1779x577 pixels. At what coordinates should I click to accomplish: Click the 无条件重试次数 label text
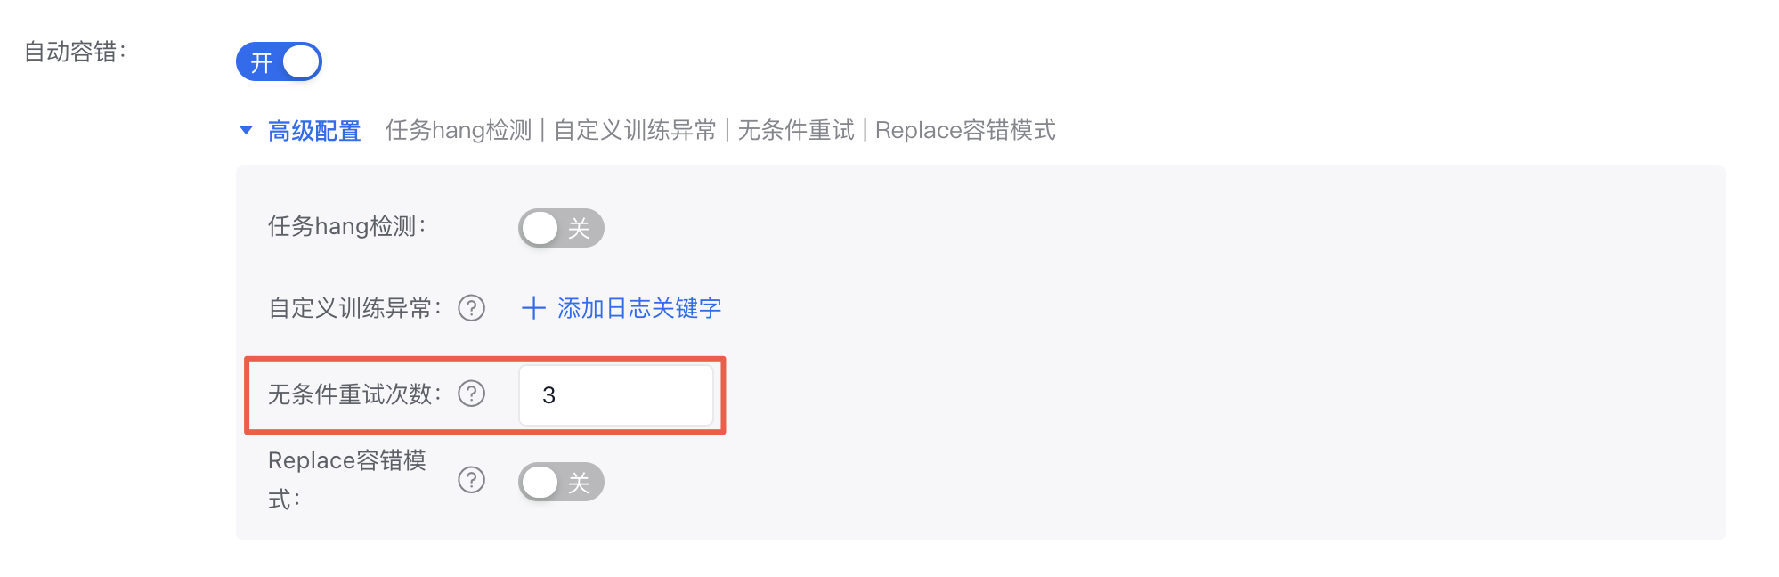coord(353,394)
